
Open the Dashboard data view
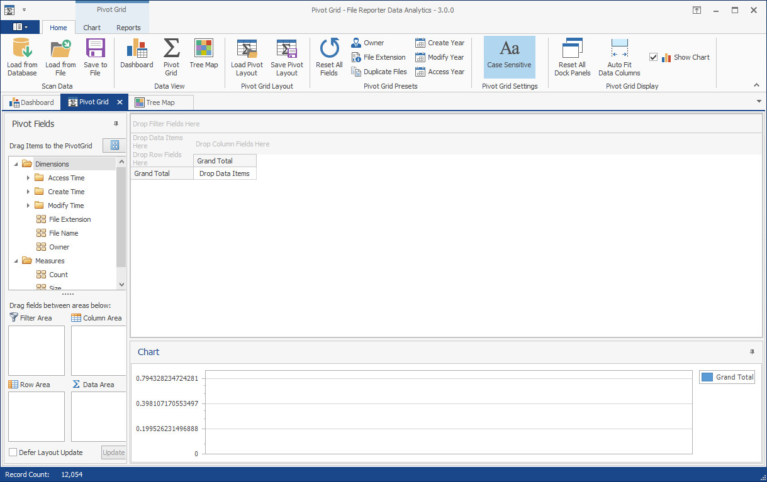click(137, 53)
